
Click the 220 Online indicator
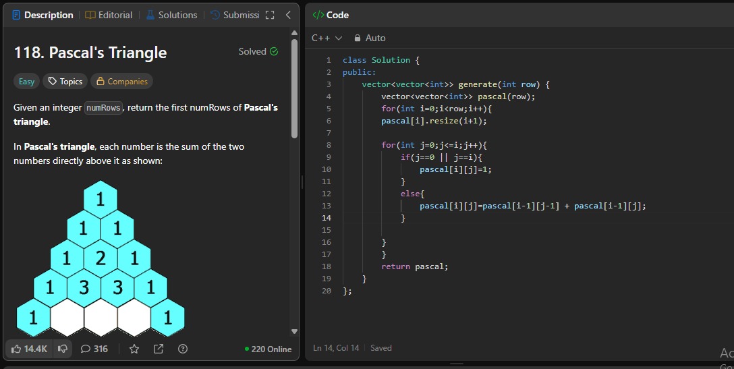(269, 349)
